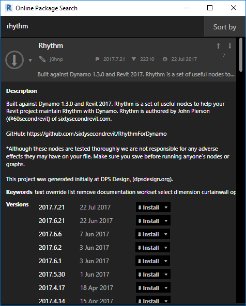Open install options for version 2017.5.30

(166, 275)
